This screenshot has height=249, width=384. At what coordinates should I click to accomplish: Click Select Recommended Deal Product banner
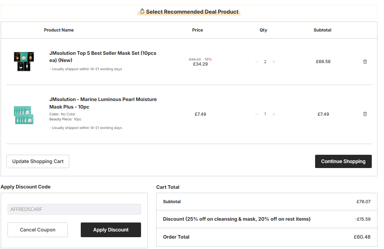point(189,12)
